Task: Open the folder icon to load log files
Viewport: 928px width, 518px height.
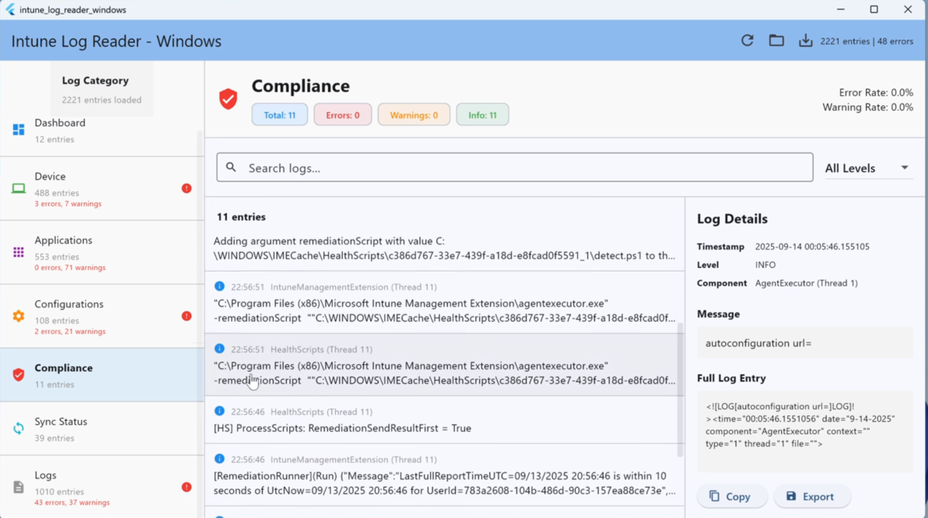Action: tap(776, 40)
